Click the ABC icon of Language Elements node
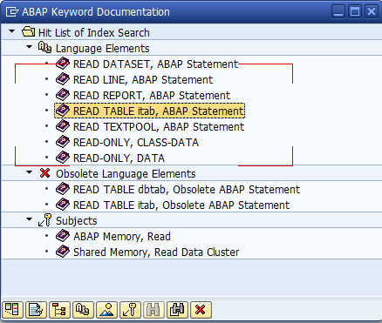The height and width of the screenshot is (323, 382). coord(44,47)
